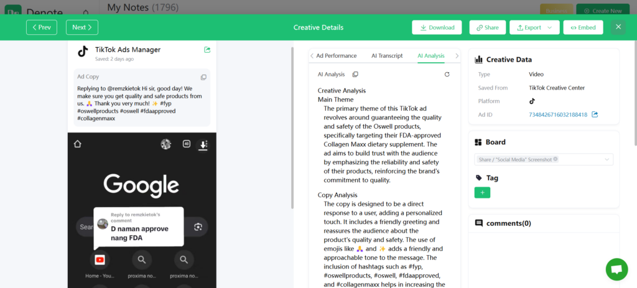Viewport: 637px width, 288px height.
Task: Open the Ad ID external link icon
Action: (x=595, y=114)
